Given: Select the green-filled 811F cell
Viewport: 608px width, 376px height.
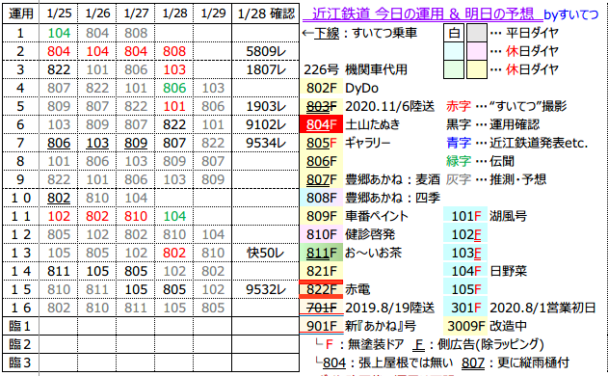Looking at the screenshot, I should pyautogui.click(x=321, y=253).
